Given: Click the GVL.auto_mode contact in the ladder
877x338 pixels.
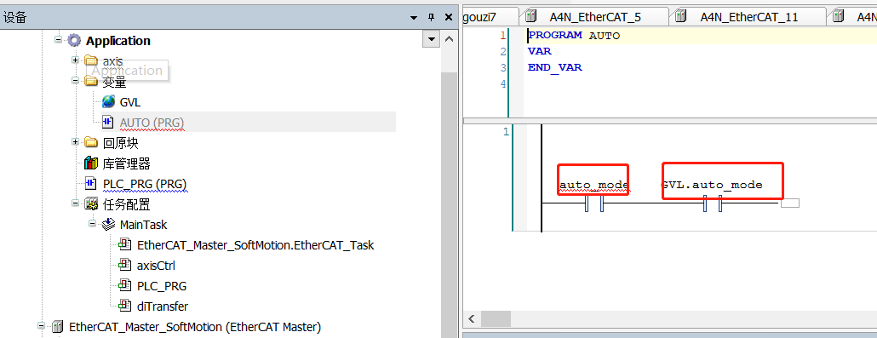Looking at the screenshot, I should pyautogui.click(x=713, y=203).
